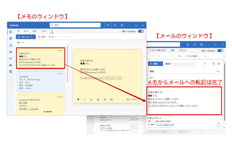Screen dimensions: 232x145
Task: Open テキストの書式設定 tab in mail window
Action: (158, 51)
